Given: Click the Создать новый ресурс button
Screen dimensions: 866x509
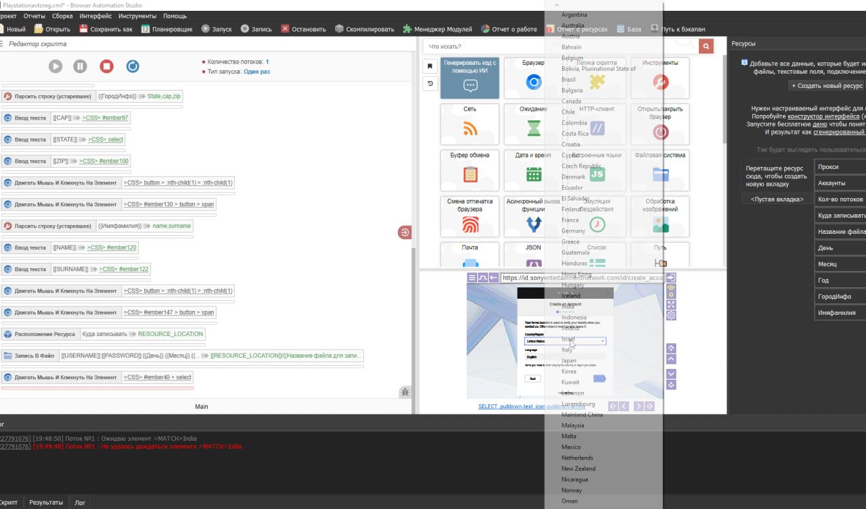Looking at the screenshot, I should [827, 86].
